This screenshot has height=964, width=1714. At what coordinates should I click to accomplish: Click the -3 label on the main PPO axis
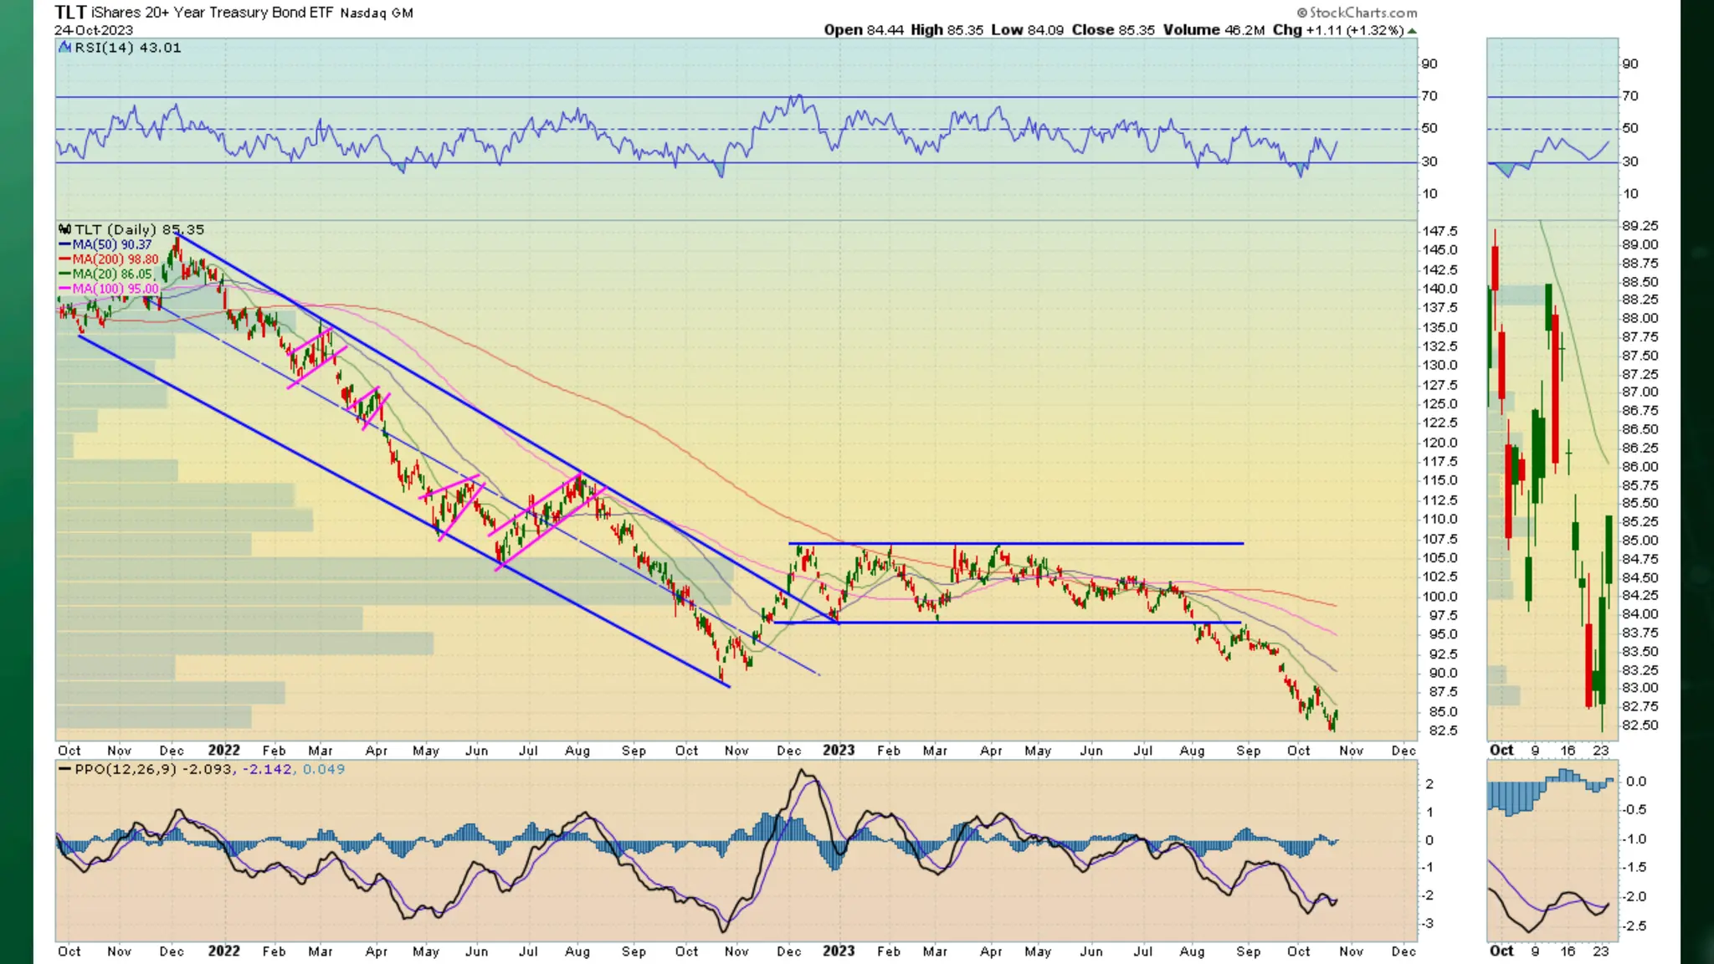(x=1429, y=924)
